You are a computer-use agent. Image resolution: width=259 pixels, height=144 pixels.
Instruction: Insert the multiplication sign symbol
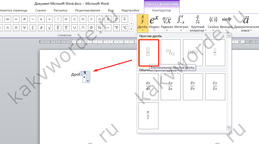(x=41, y=19)
